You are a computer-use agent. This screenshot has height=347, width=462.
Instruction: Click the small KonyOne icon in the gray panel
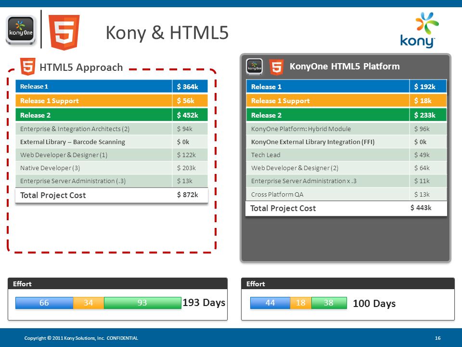[255, 67]
